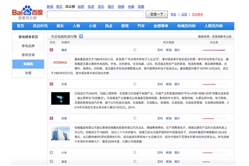Open 风云时讯 in the navbar

coord(40,26)
